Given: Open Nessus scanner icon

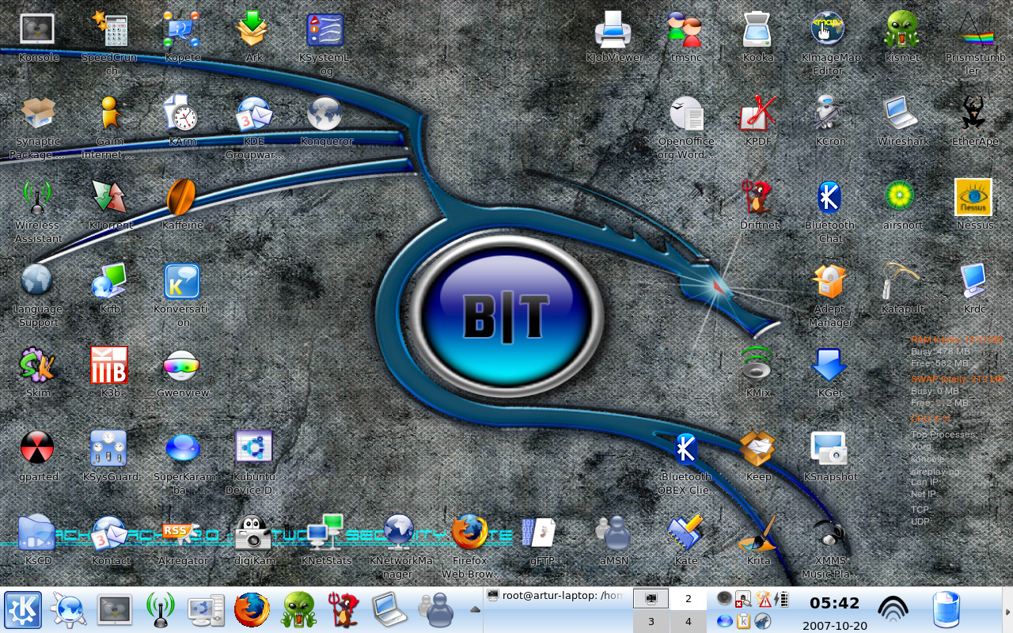Looking at the screenshot, I should 973,197.
